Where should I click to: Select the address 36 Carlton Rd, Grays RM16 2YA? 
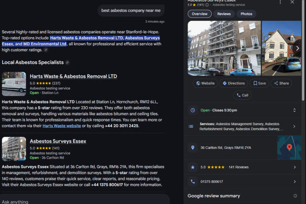(226, 148)
